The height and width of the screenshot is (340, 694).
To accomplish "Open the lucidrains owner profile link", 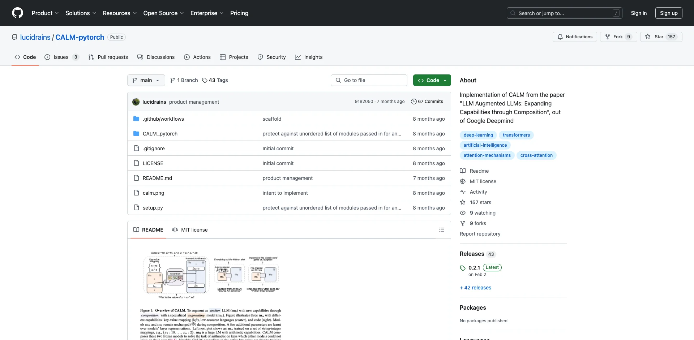I will 35,37.
